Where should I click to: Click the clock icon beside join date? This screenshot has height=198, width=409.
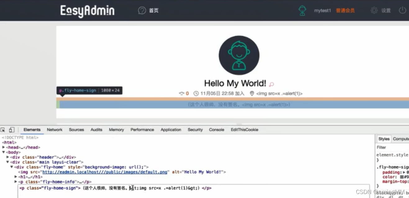pos(196,93)
